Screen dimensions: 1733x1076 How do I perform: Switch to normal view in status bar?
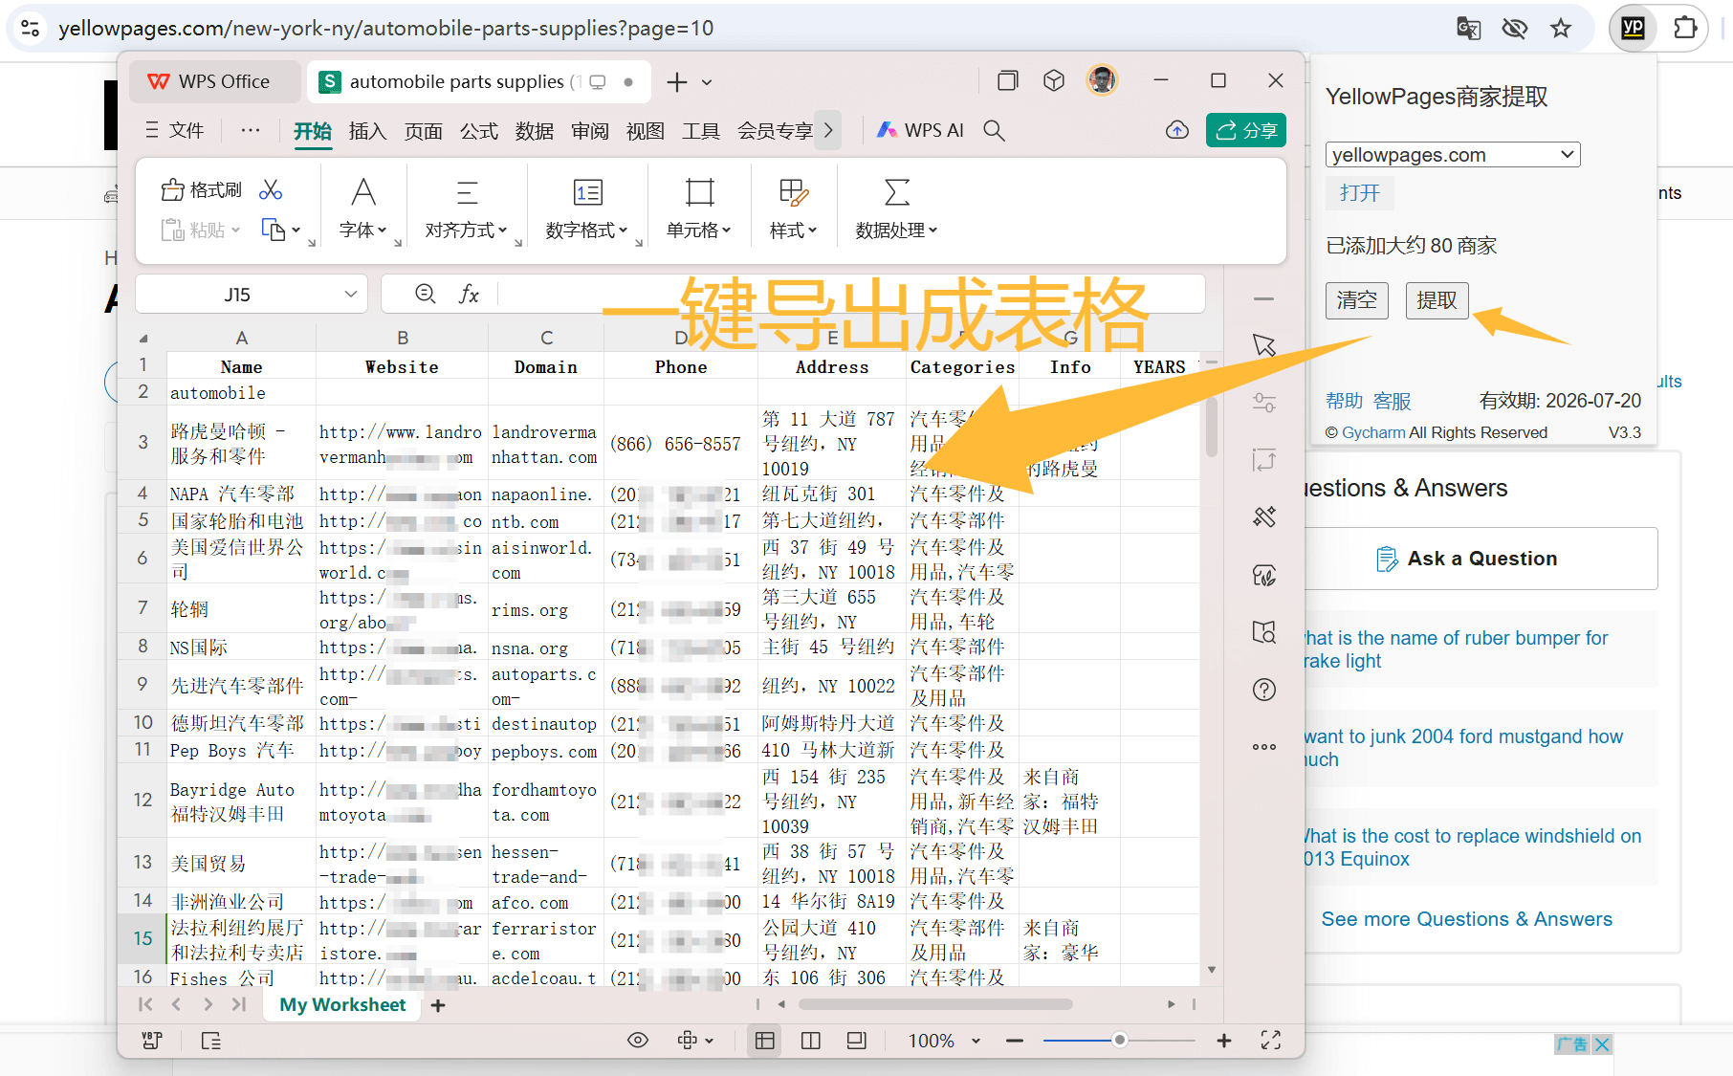tap(765, 1040)
